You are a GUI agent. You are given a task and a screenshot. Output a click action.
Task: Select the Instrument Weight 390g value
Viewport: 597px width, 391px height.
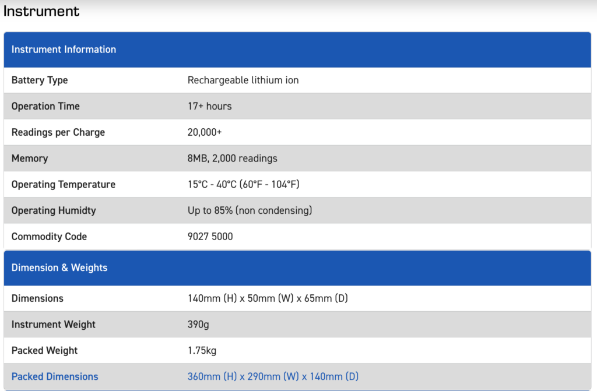pyautogui.click(x=198, y=325)
